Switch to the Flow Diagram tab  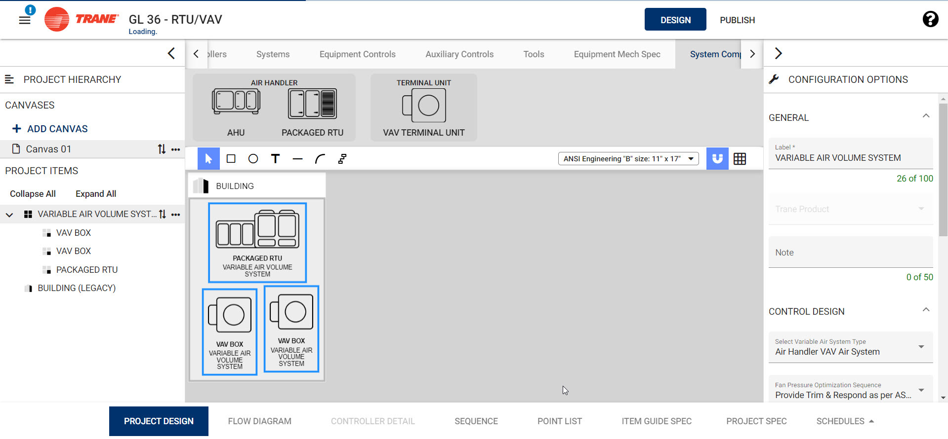(x=259, y=421)
